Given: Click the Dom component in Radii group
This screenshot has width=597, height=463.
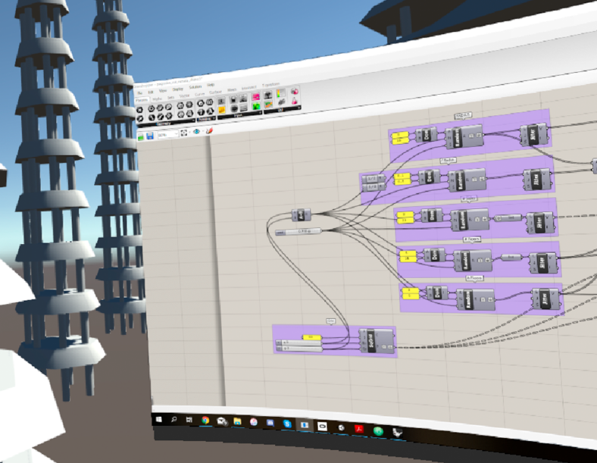Looking at the screenshot, I should (x=429, y=177).
